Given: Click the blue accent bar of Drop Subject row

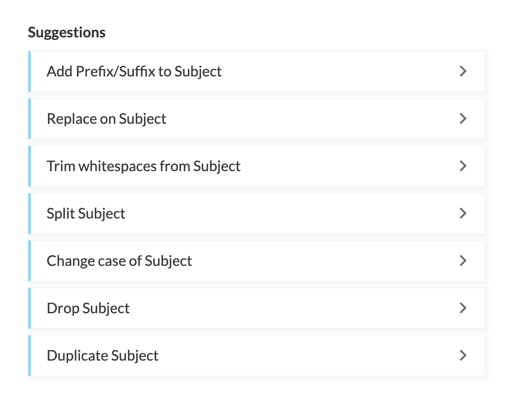Looking at the screenshot, I should (30, 308).
